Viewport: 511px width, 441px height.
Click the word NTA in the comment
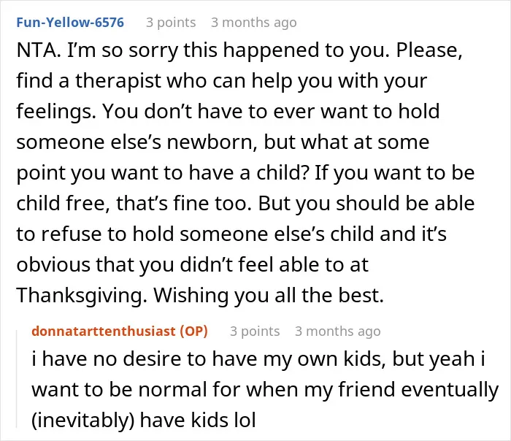pos(36,50)
